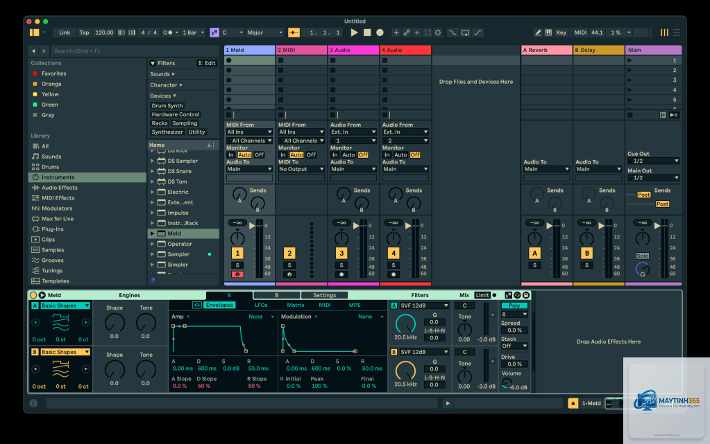Click the Arrangement Record button

click(380, 33)
